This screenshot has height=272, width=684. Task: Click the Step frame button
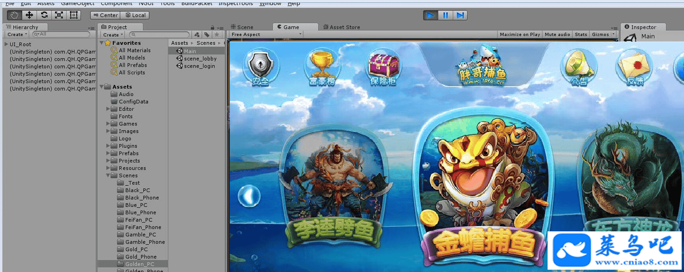coord(460,15)
